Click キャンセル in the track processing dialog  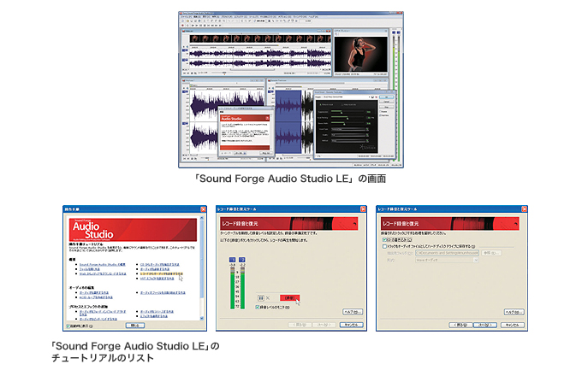tap(512, 325)
